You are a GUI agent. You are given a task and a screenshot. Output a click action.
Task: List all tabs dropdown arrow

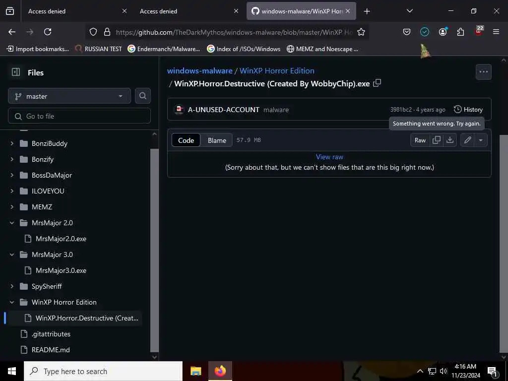[409, 11]
